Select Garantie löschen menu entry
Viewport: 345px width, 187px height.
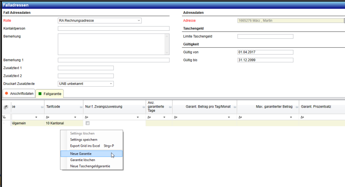click(x=83, y=160)
